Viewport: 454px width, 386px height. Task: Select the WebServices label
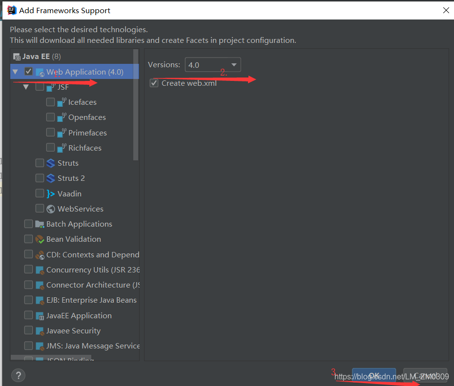click(x=80, y=209)
